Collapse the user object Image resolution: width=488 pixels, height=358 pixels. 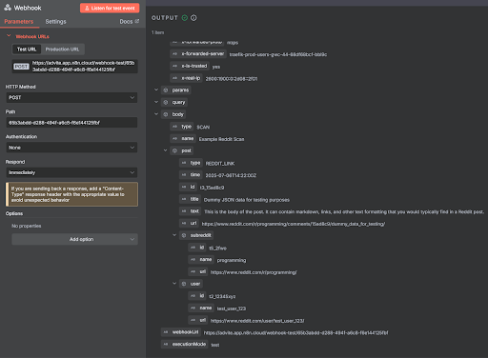(174, 284)
